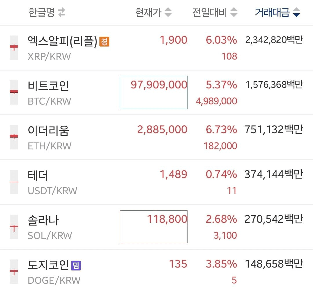Sort by 현재가 using its sort arrows
Screen dimensions: 313x293
[168, 12]
